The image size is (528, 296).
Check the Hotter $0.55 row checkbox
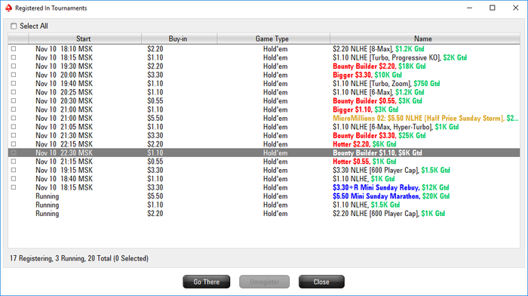14,161
